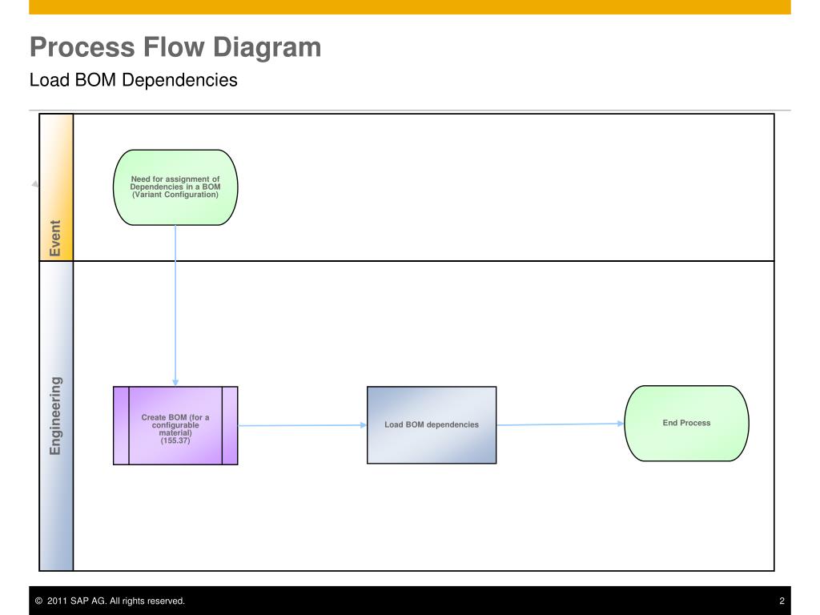The height and width of the screenshot is (615, 820).
Task: Click the 'Load BOM Dependencies' subtitle
Action: (134, 80)
